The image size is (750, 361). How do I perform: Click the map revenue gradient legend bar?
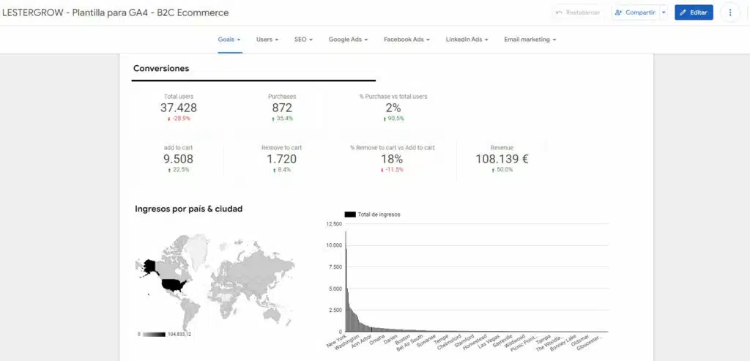click(154, 334)
